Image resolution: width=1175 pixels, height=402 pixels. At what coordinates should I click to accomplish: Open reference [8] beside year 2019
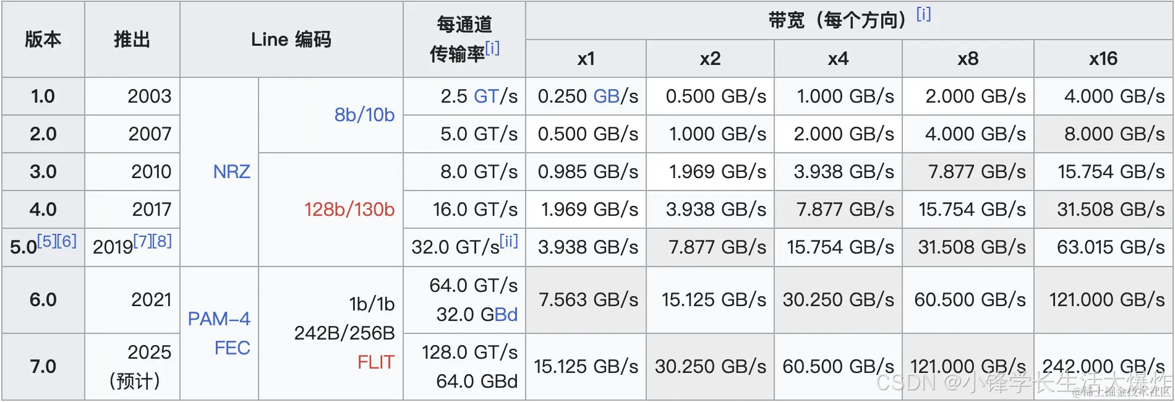pyautogui.click(x=163, y=241)
